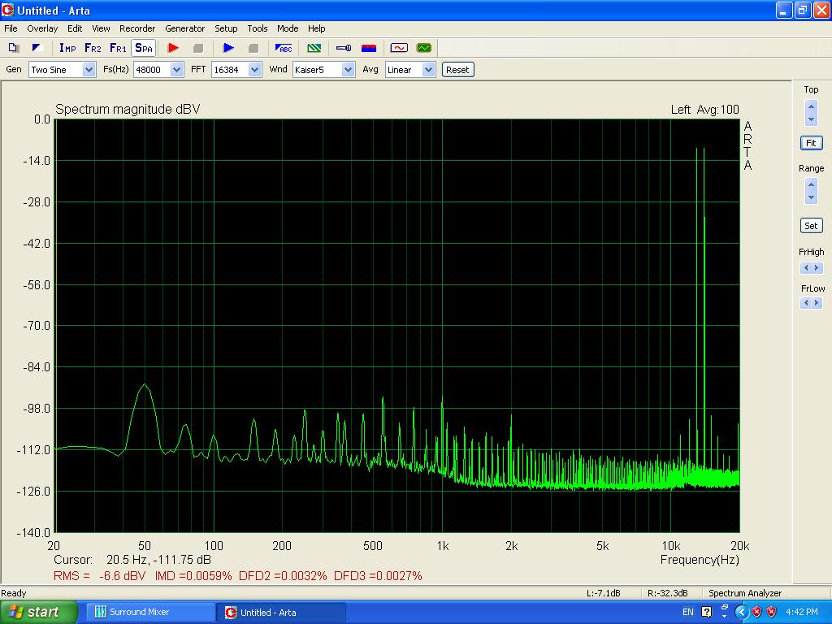832x624 pixels.
Task: Open the Mode menu
Action: tap(288, 28)
